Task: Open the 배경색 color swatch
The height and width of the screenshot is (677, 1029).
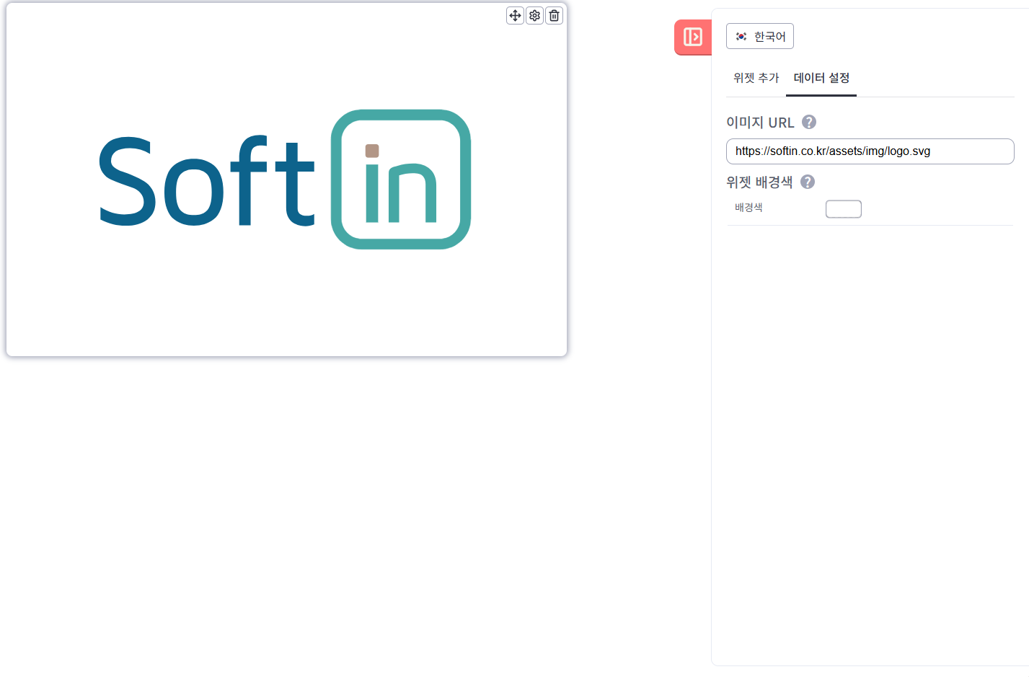Action: coord(843,209)
